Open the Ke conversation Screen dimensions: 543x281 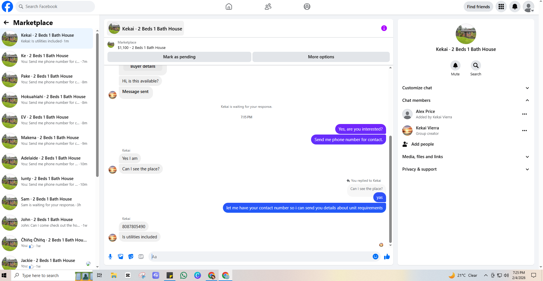point(47,59)
